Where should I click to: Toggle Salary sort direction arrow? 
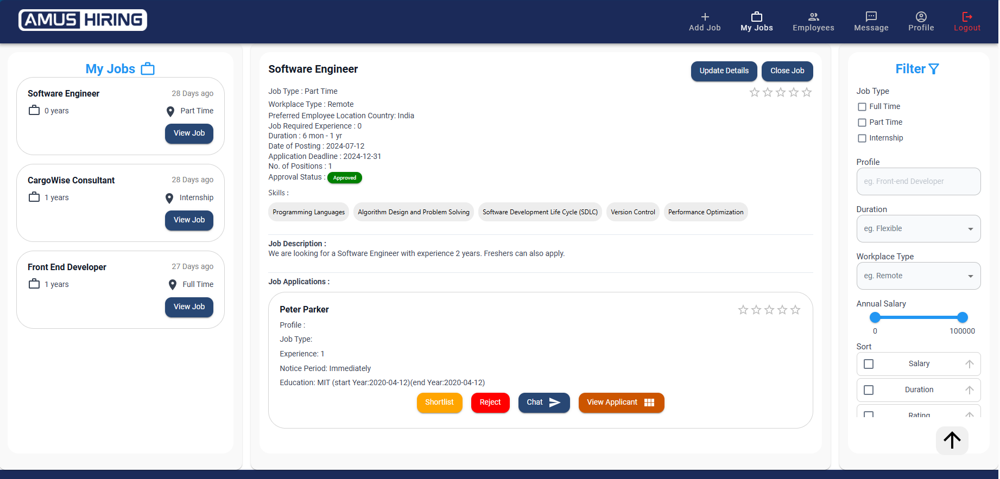pos(971,365)
